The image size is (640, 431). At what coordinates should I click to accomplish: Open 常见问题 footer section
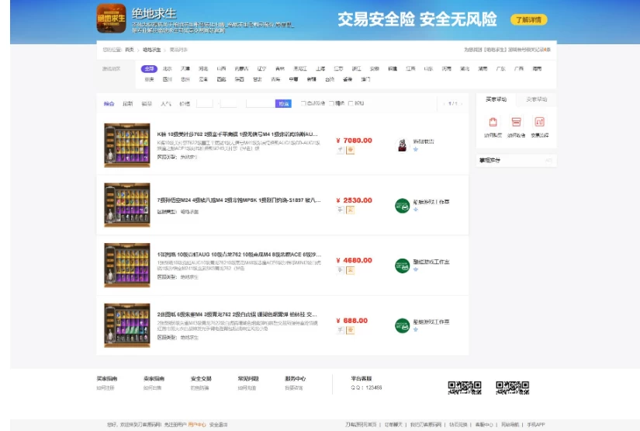click(x=248, y=379)
